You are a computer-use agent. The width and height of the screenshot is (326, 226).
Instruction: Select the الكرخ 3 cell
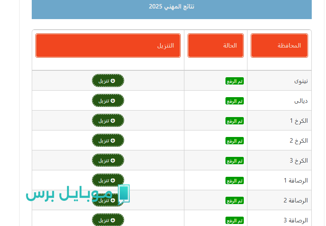279,161
